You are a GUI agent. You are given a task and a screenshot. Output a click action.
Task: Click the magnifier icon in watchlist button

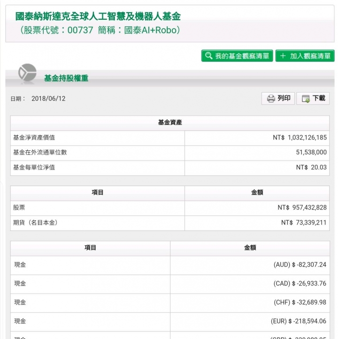point(208,55)
